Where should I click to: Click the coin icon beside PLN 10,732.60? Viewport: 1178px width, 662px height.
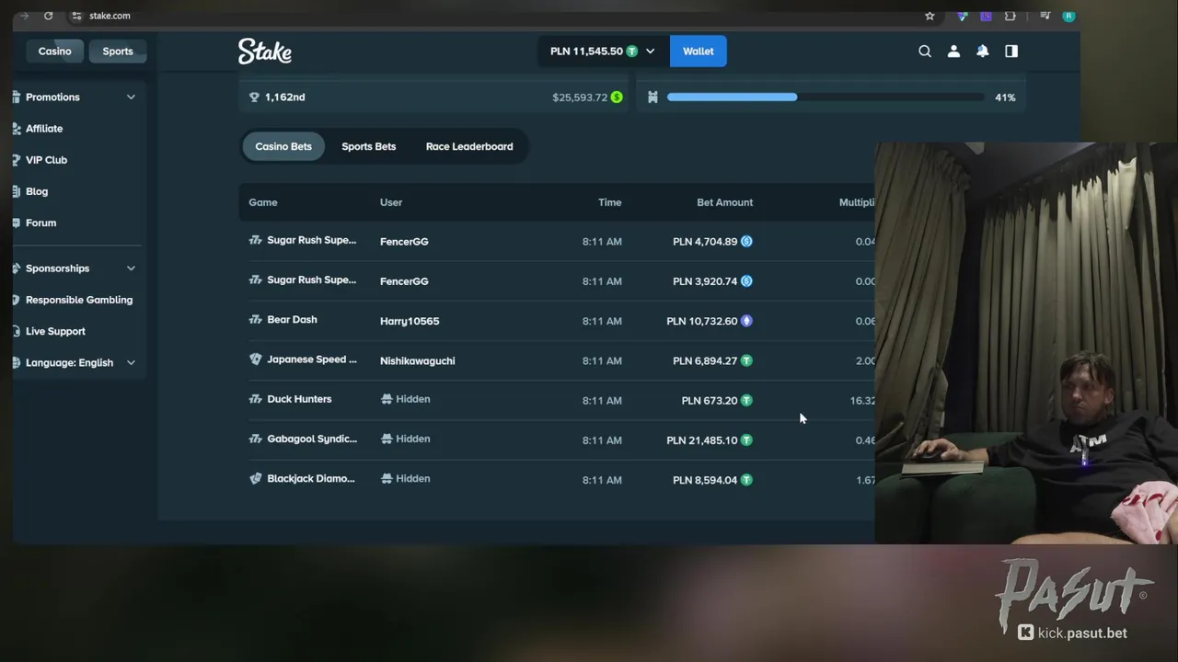tap(746, 321)
